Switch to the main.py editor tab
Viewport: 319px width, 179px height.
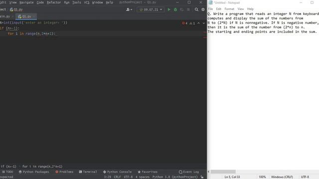pos(5,16)
